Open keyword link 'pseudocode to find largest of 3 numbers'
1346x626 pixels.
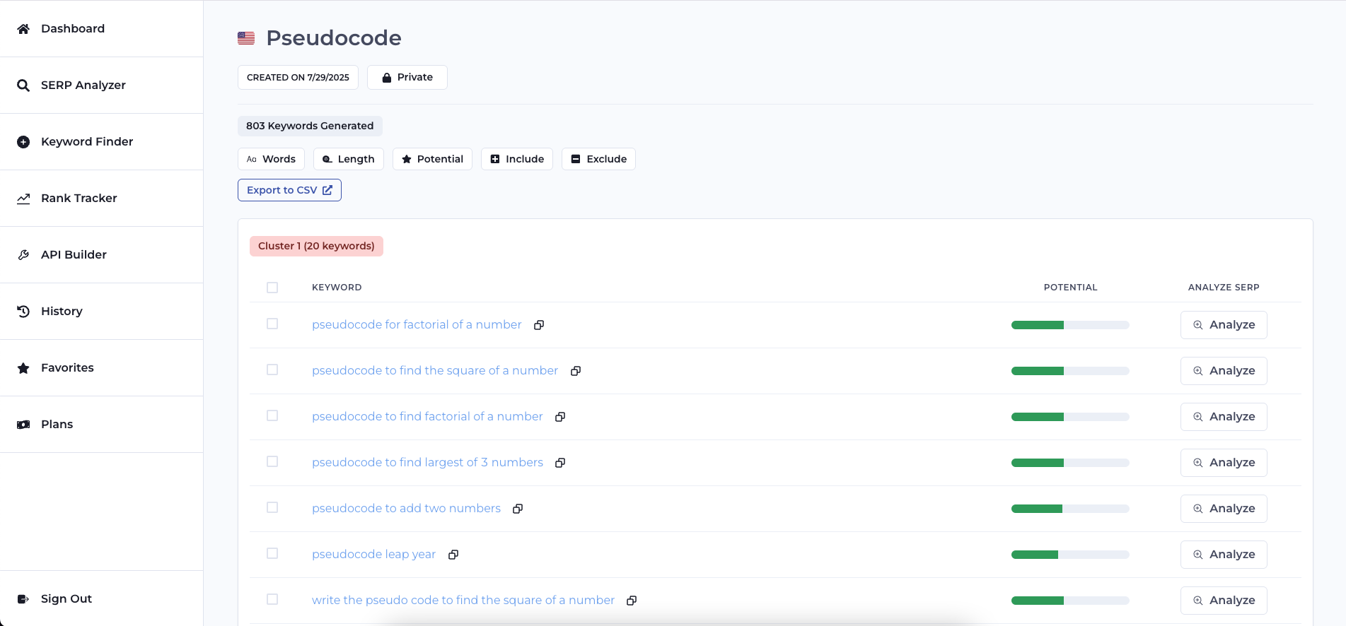point(427,463)
